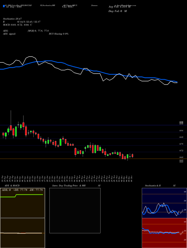Click the orange horizontal support line

coord(93,159)
